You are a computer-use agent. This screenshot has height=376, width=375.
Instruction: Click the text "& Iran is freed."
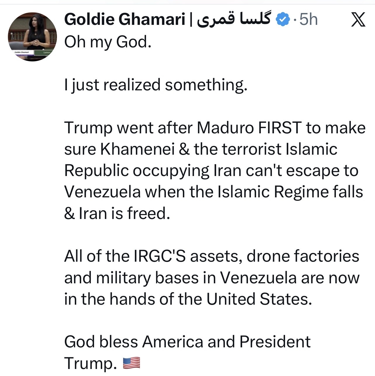[x=117, y=213]
